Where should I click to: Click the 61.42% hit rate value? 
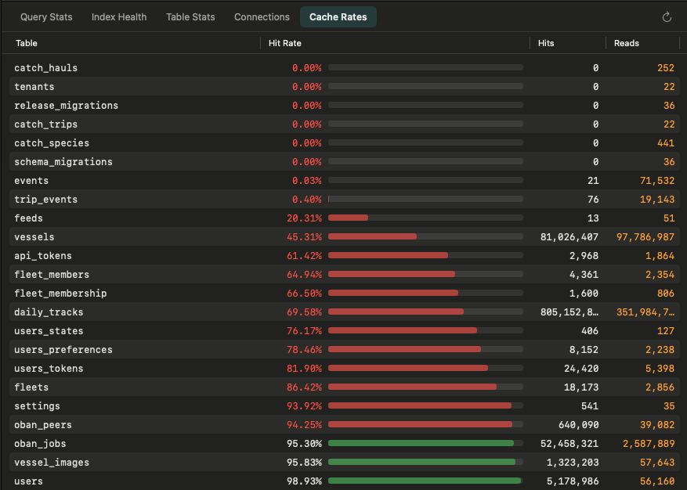click(304, 256)
